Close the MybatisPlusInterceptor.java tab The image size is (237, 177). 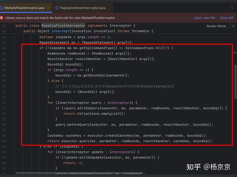point(49,7)
